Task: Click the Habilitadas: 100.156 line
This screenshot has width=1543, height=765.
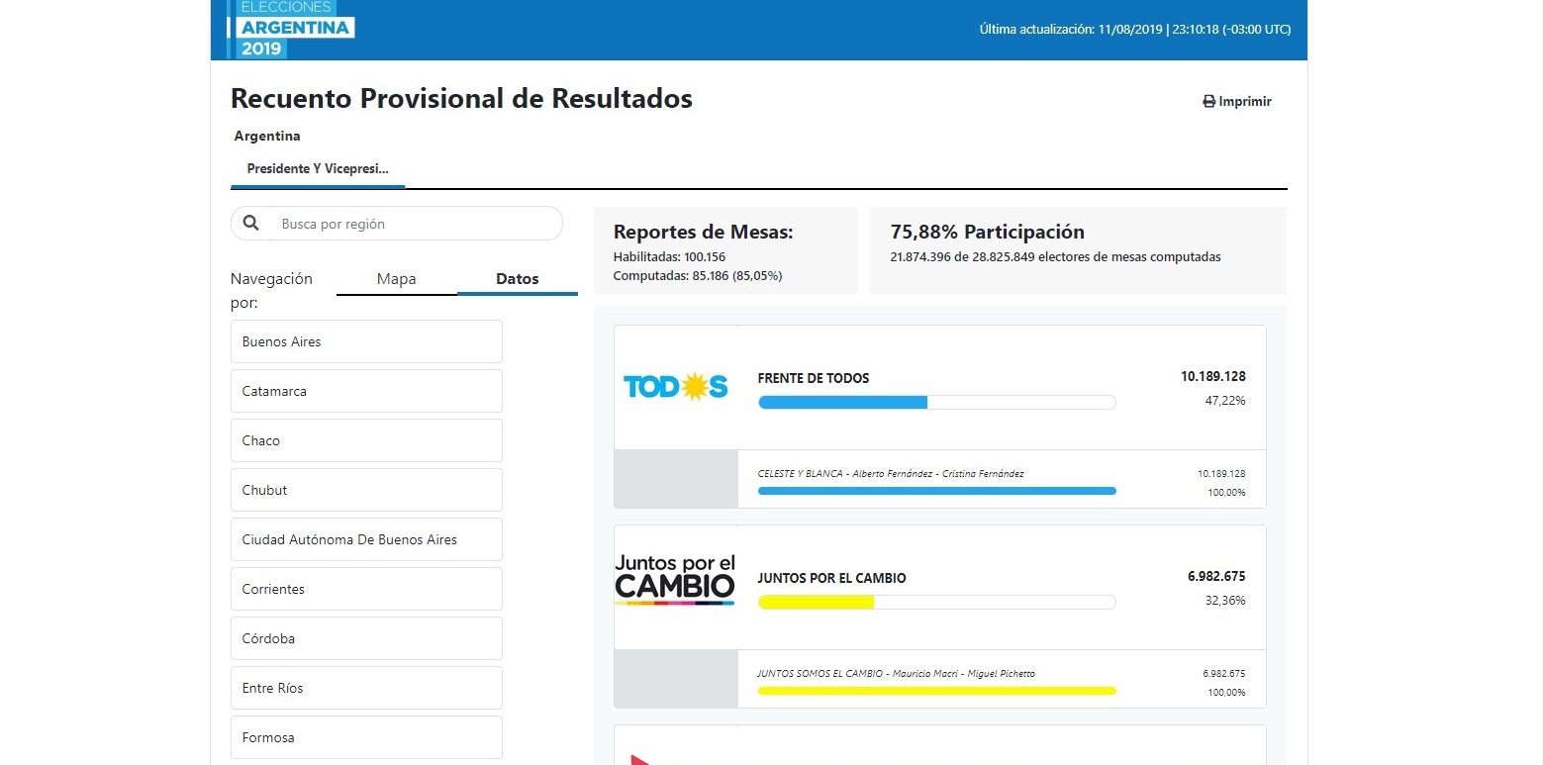Action: click(x=670, y=257)
